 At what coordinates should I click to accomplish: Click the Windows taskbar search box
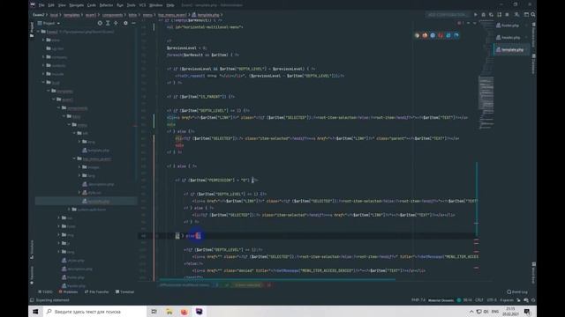[94, 311]
